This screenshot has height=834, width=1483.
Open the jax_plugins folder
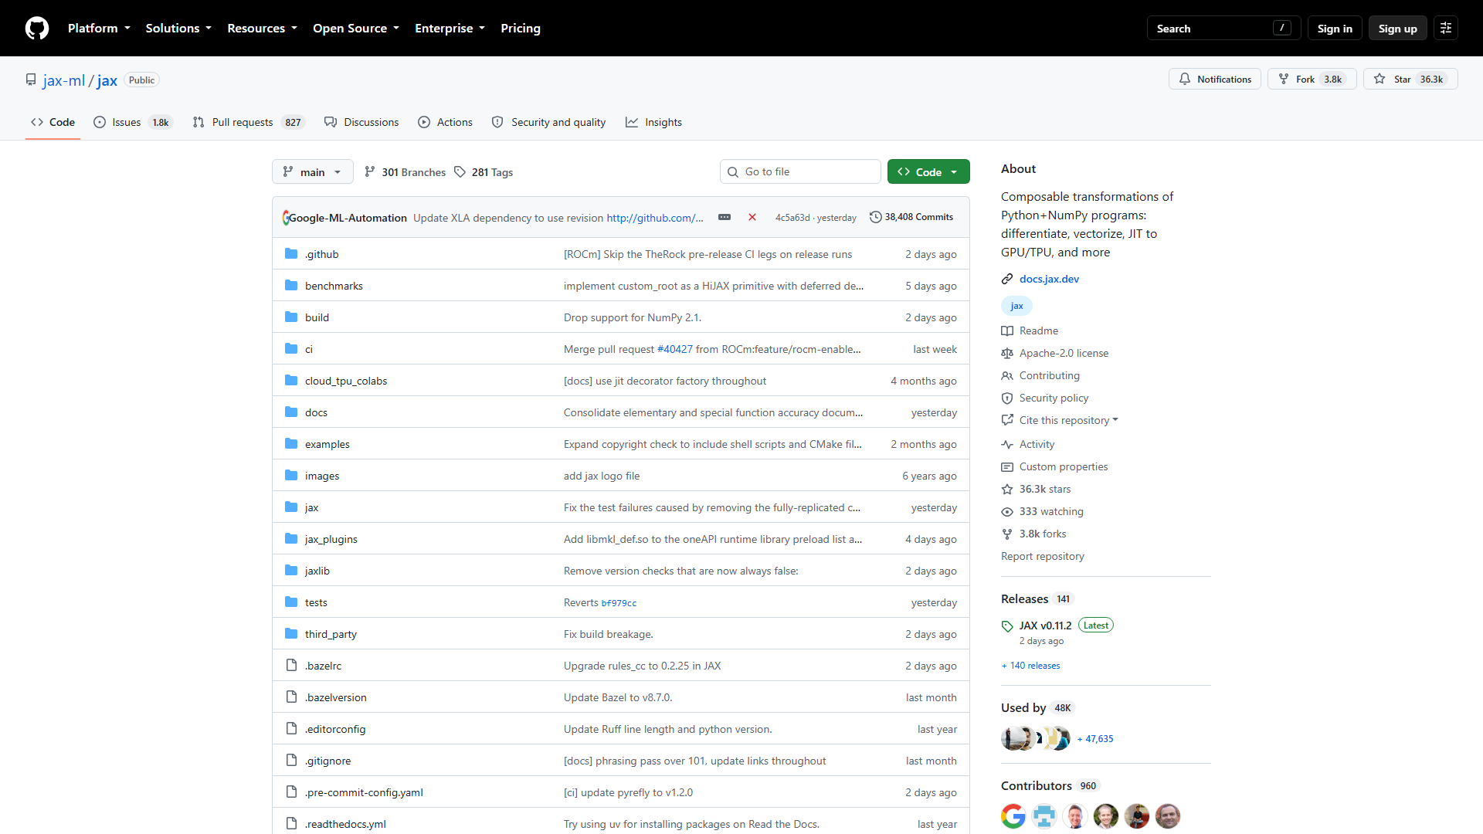[331, 539]
